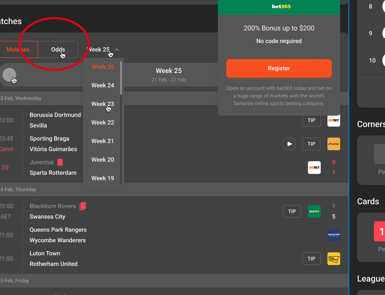Click the GGBET logo on the Juventus match

click(x=314, y=168)
